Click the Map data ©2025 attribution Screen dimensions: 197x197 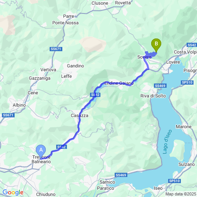(181, 194)
